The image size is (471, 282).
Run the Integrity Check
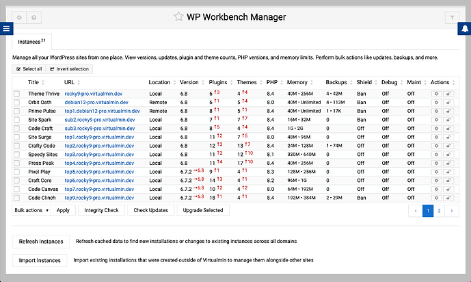point(102,210)
